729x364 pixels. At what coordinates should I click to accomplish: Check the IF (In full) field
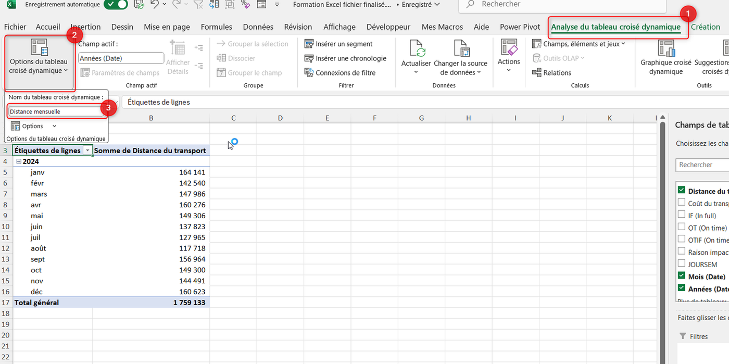682,215
